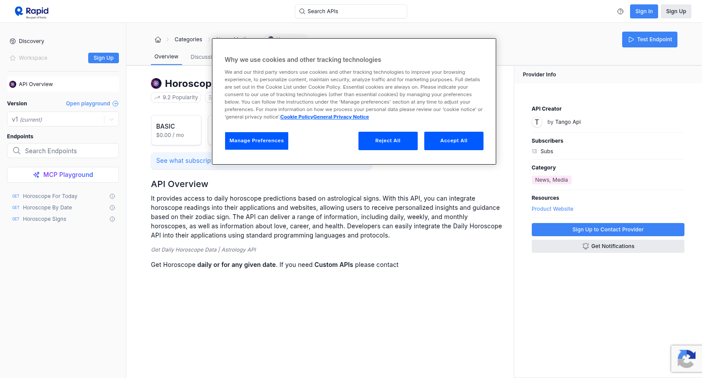The width and height of the screenshot is (702, 378).
Task: Click the Test Endpoint button
Action: point(650,40)
